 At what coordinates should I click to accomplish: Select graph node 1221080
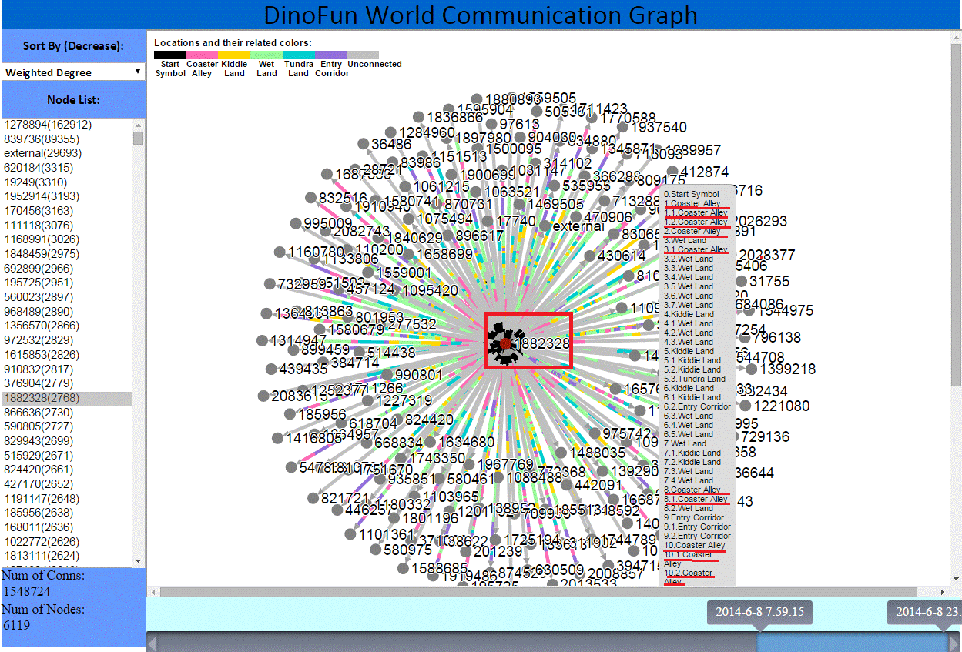(x=746, y=406)
